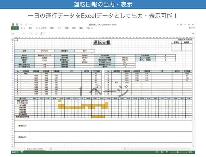Click the Select All corner of the sheet

pyautogui.click(x=13, y=37)
